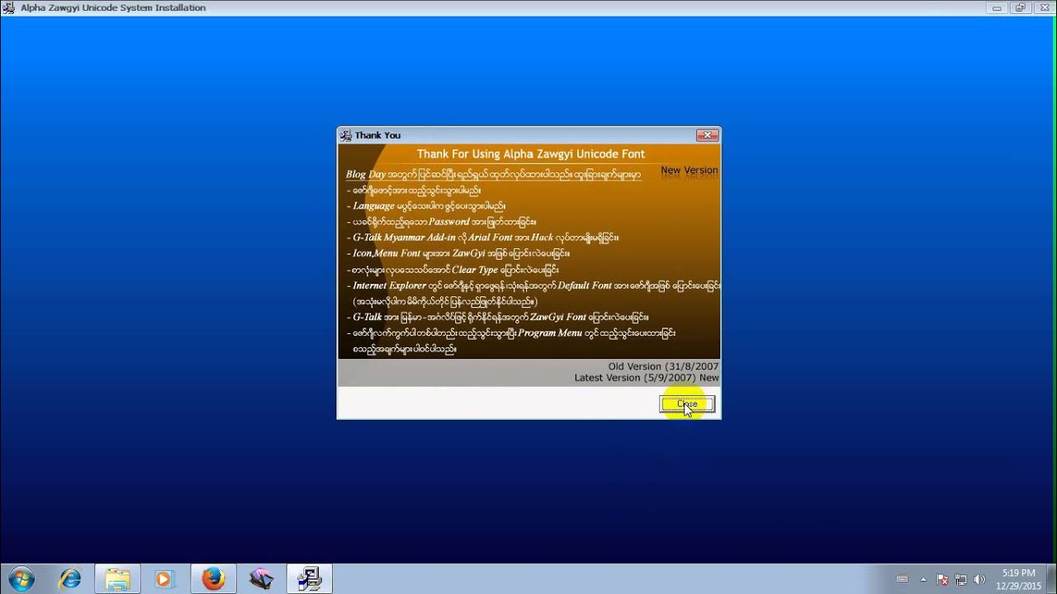Click the line mentioning 'Program Menu'
This screenshot has width=1057, height=594.
[511, 333]
